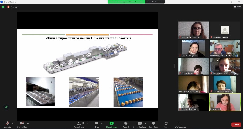Click the LPG production line diagram
Viewport: 243px width, 129px height.
[85, 58]
